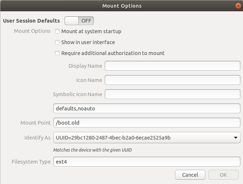Screen dimensions: 243x184
Task: Click the Filesystem Type ext4 field
Action: click(147, 162)
